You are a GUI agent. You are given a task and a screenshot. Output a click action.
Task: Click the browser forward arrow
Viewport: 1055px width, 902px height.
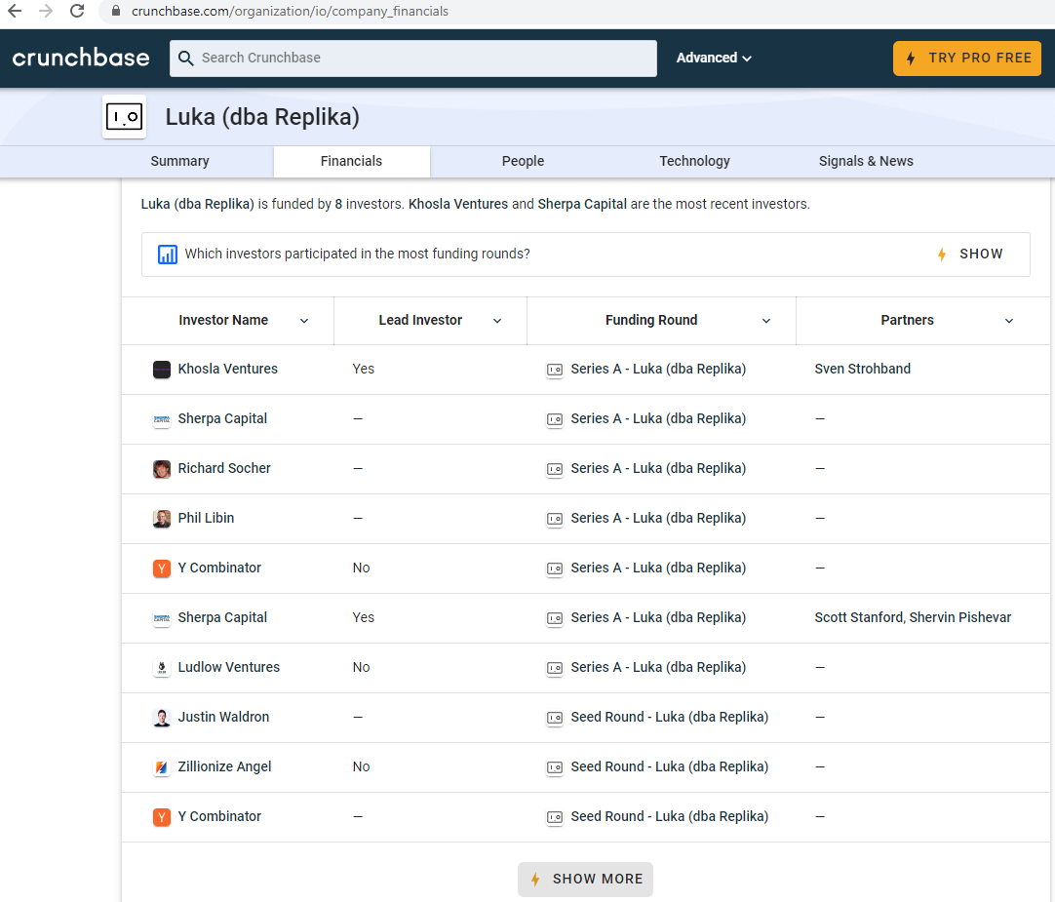tap(46, 11)
